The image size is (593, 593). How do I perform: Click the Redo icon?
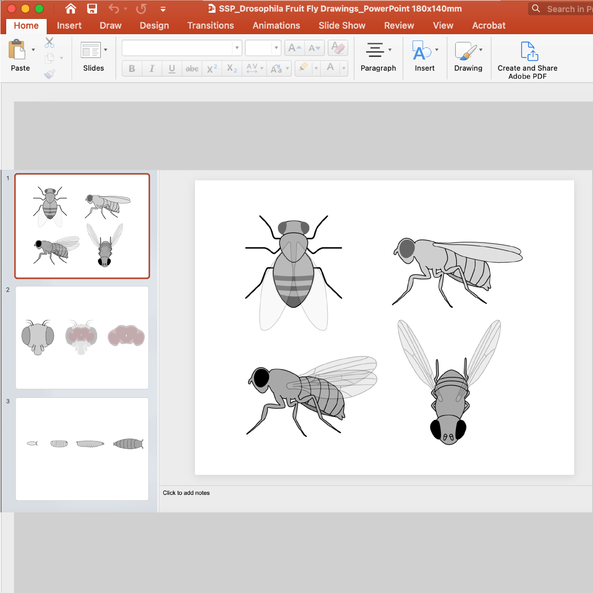click(141, 9)
